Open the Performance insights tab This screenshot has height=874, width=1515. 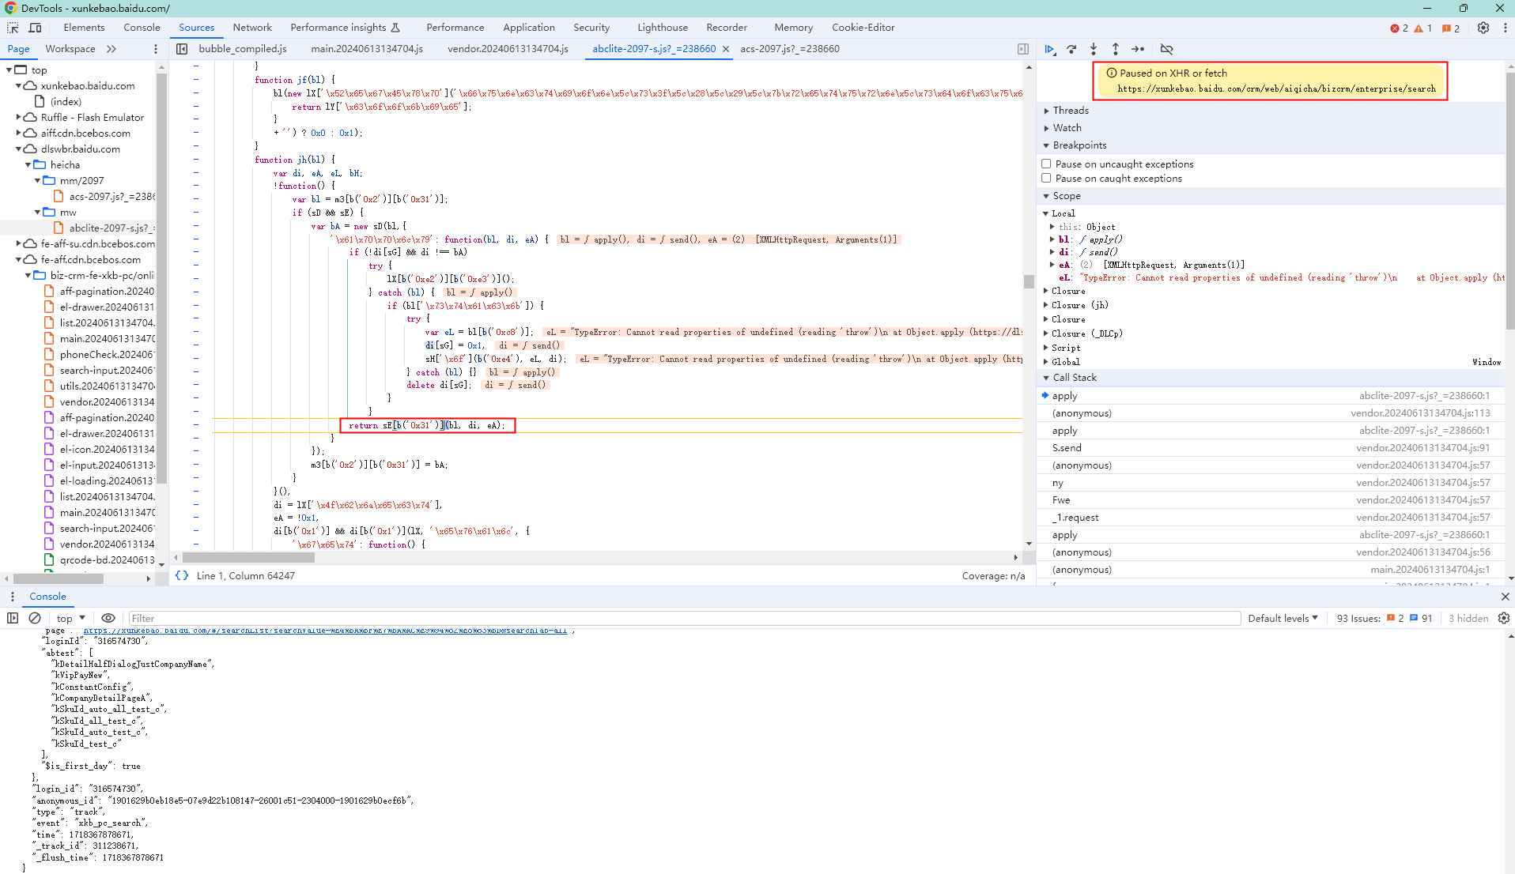[345, 28]
